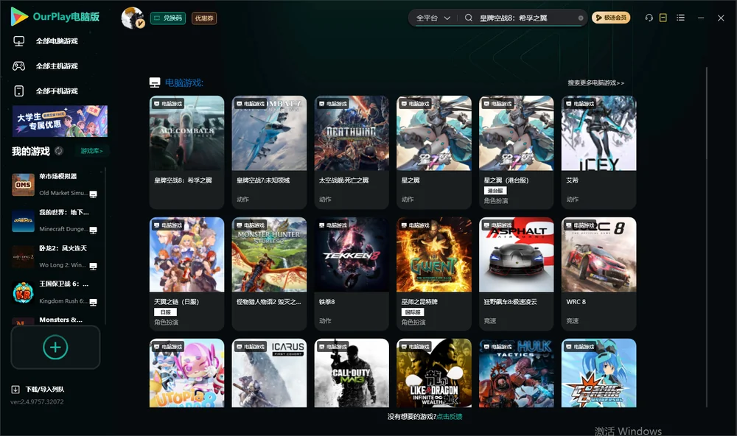
Task: Click the yellow square icon beside the headset
Action: click(x=663, y=18)
